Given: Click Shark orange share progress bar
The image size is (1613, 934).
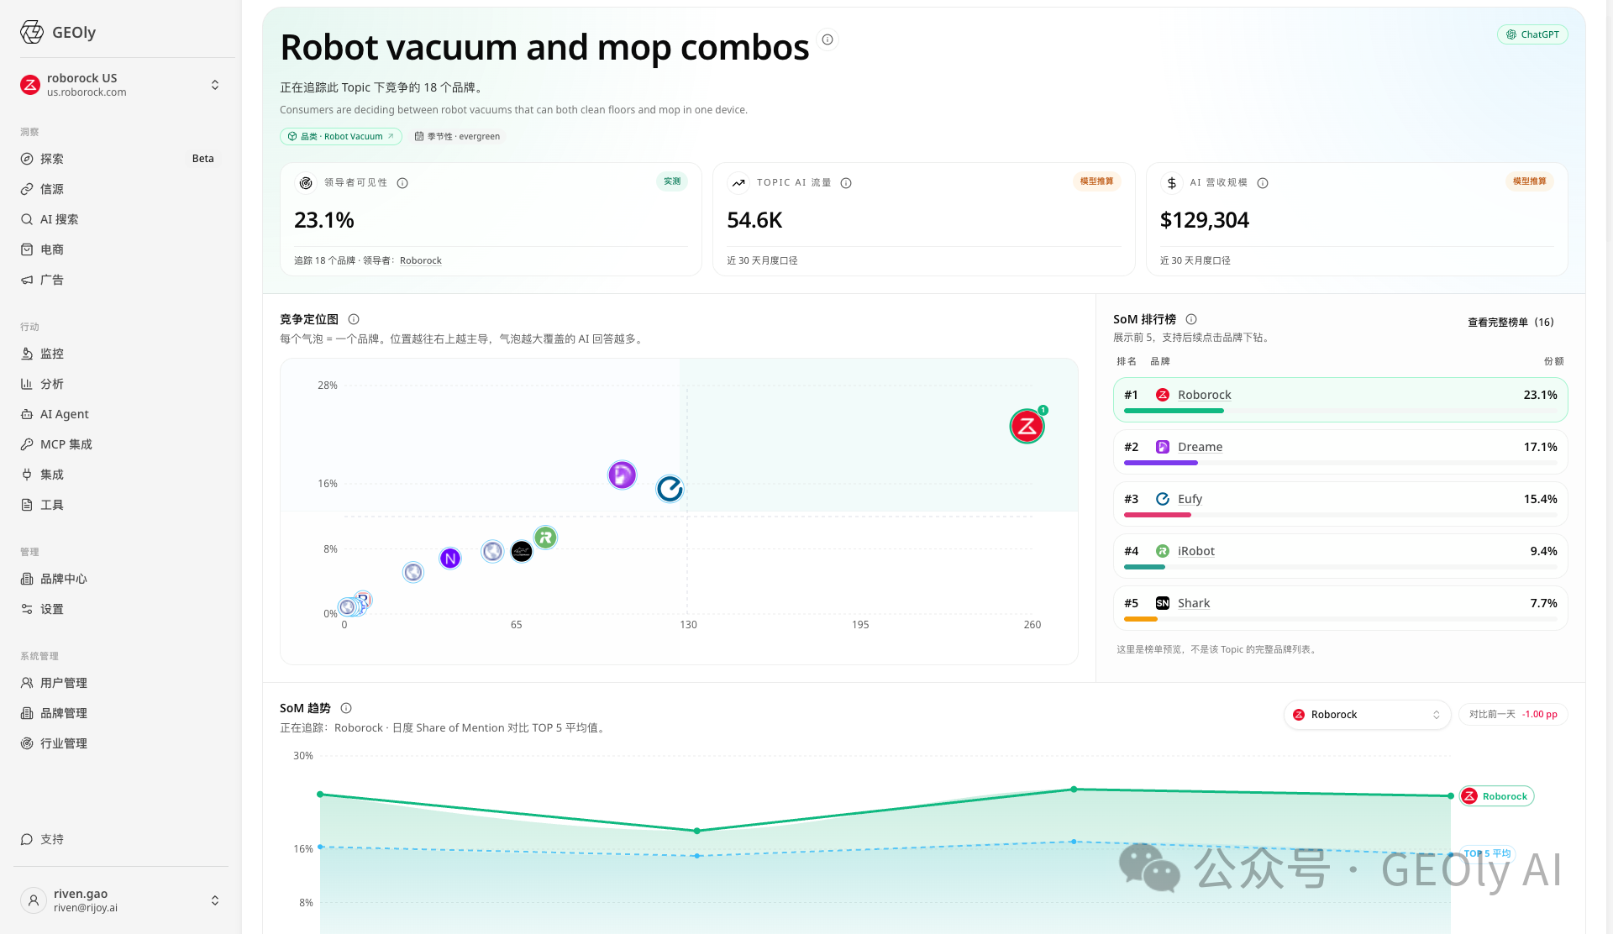Looking at the screenshot, I should pyautogui.click(x=1141, y=619).
